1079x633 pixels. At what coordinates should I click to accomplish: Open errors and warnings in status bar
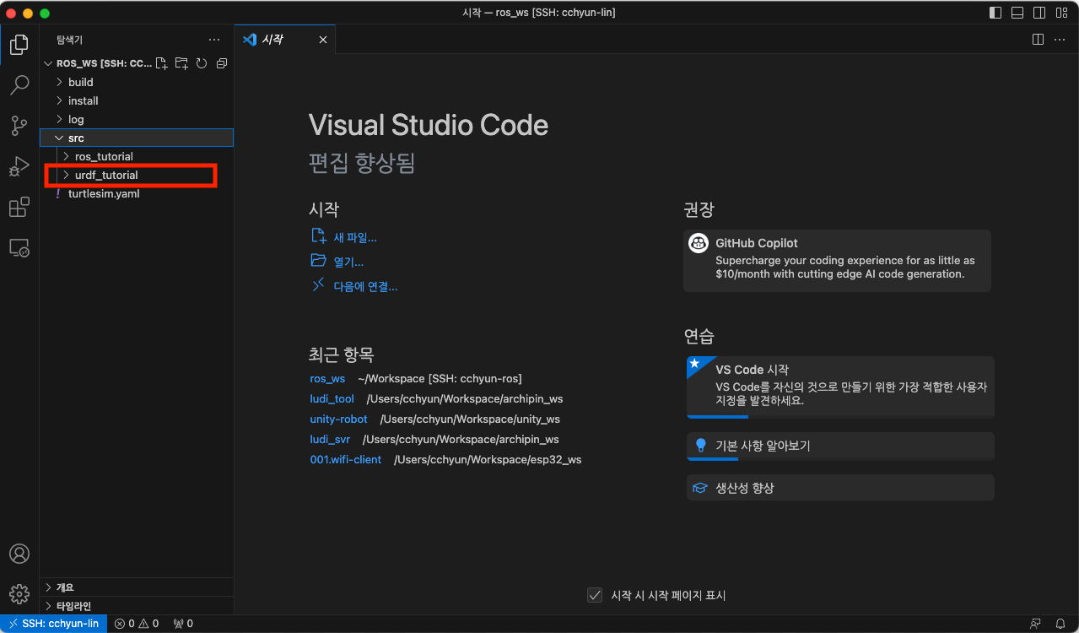(137, 624)
